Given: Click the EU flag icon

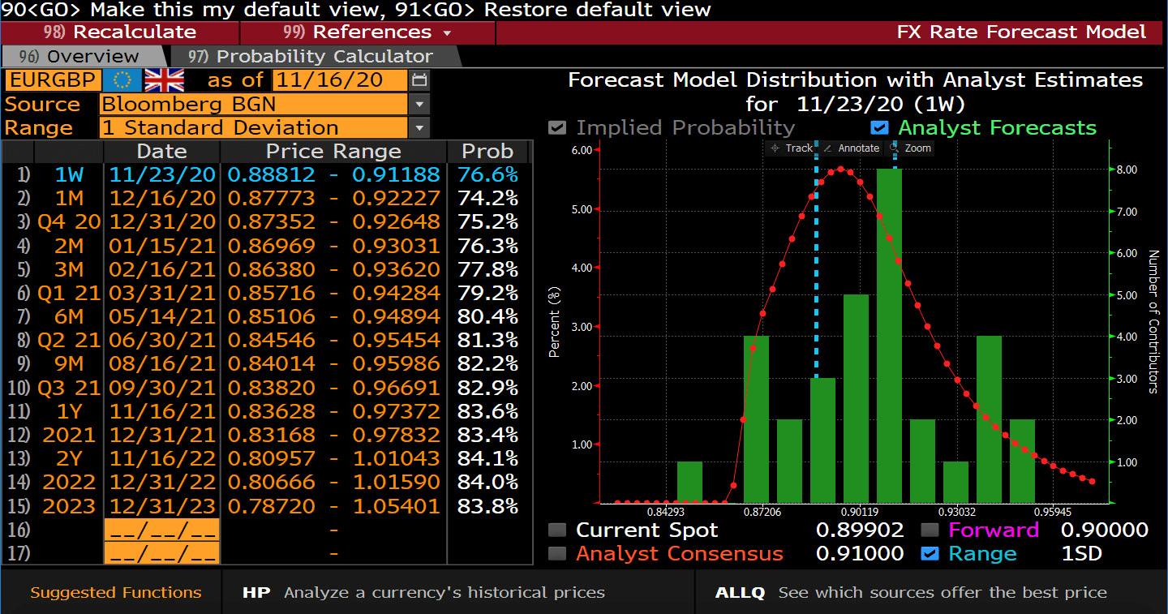Looking at the screenshot, I should coord(124,80).
